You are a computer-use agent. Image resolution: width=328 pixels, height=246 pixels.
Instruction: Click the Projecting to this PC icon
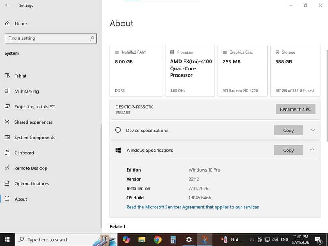click(7, 106)
